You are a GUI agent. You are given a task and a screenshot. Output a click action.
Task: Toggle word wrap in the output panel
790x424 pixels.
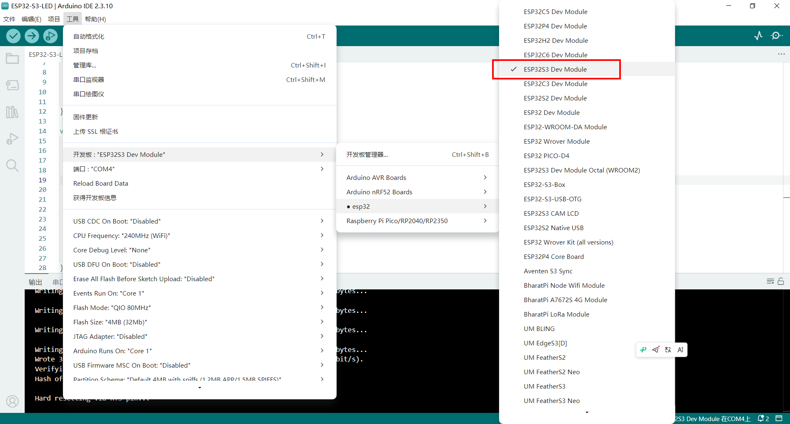pos(770,282)
